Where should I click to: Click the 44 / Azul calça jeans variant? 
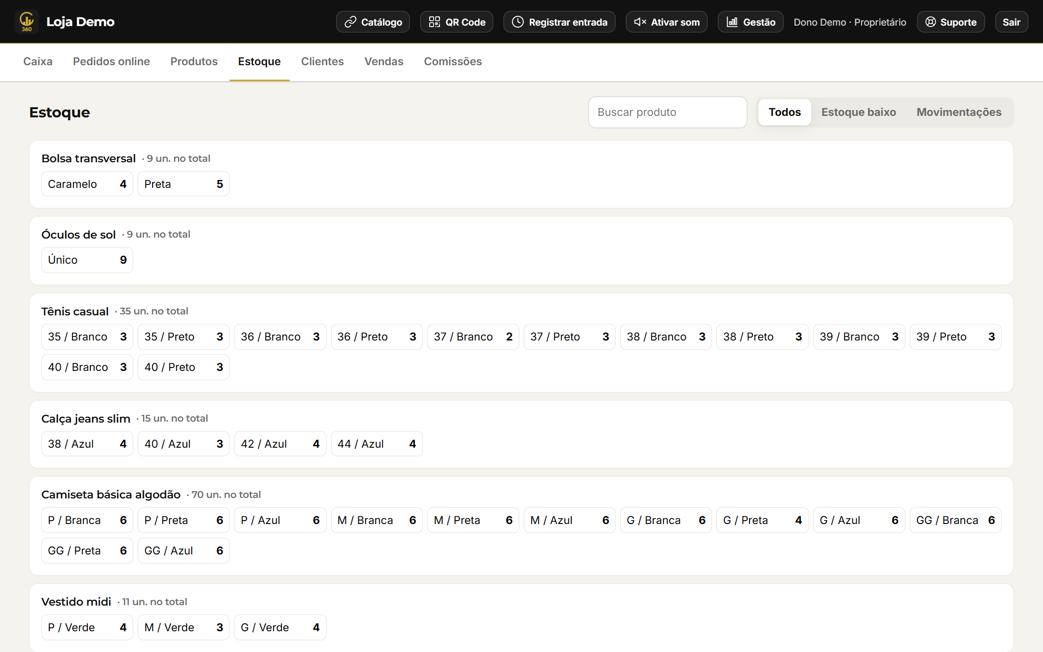377,444
